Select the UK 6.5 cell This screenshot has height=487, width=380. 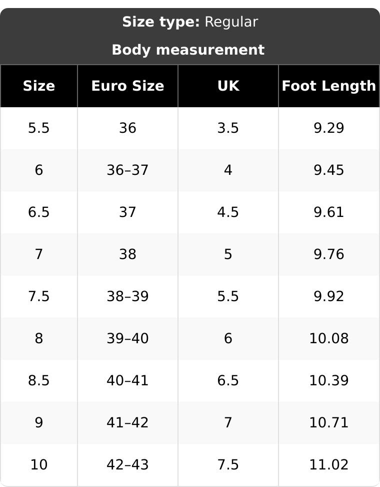(x=228, y=380)
